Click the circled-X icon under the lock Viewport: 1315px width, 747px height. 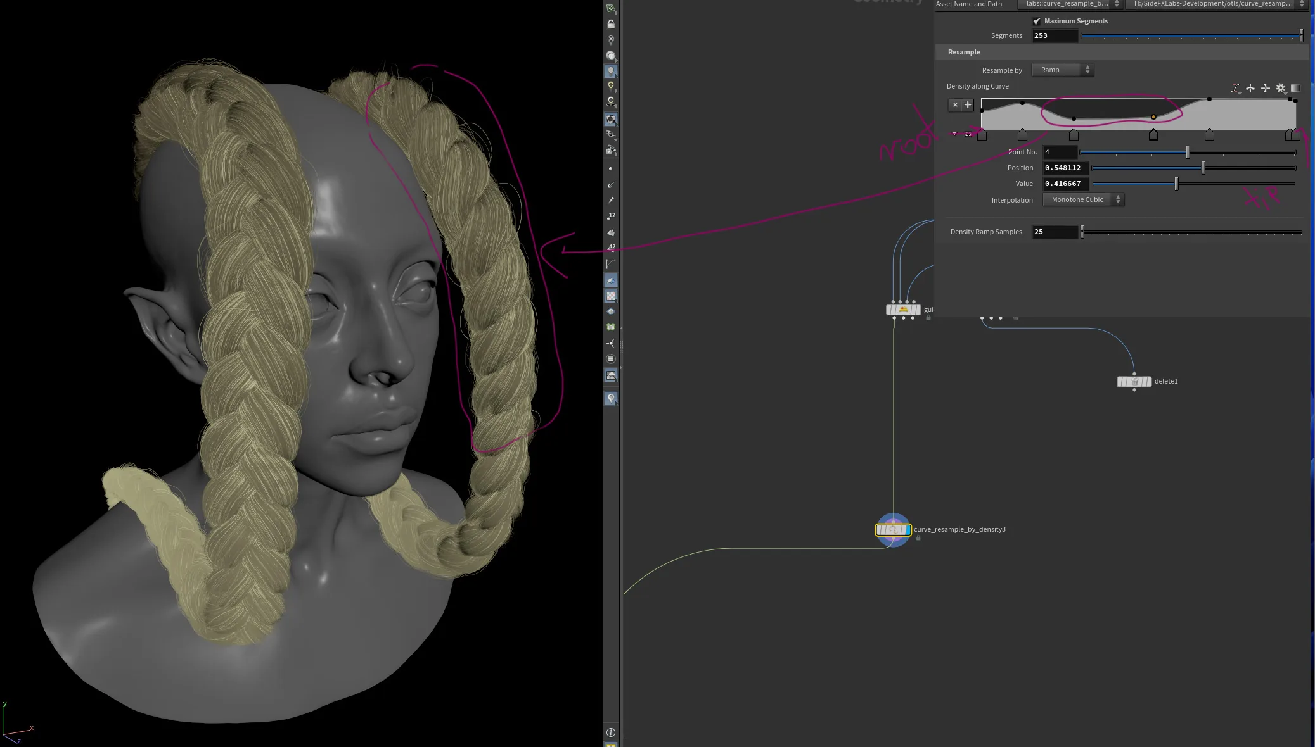(x=611, y=40)
